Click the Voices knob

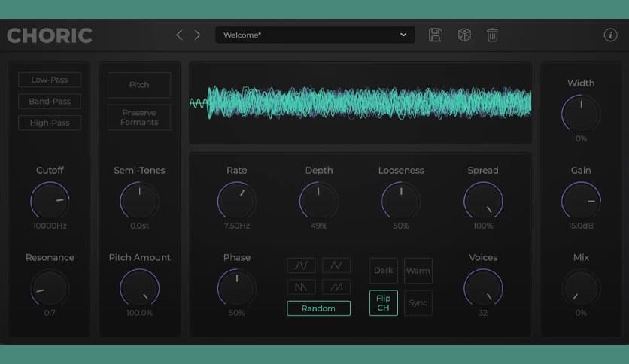tap(483, 288)
